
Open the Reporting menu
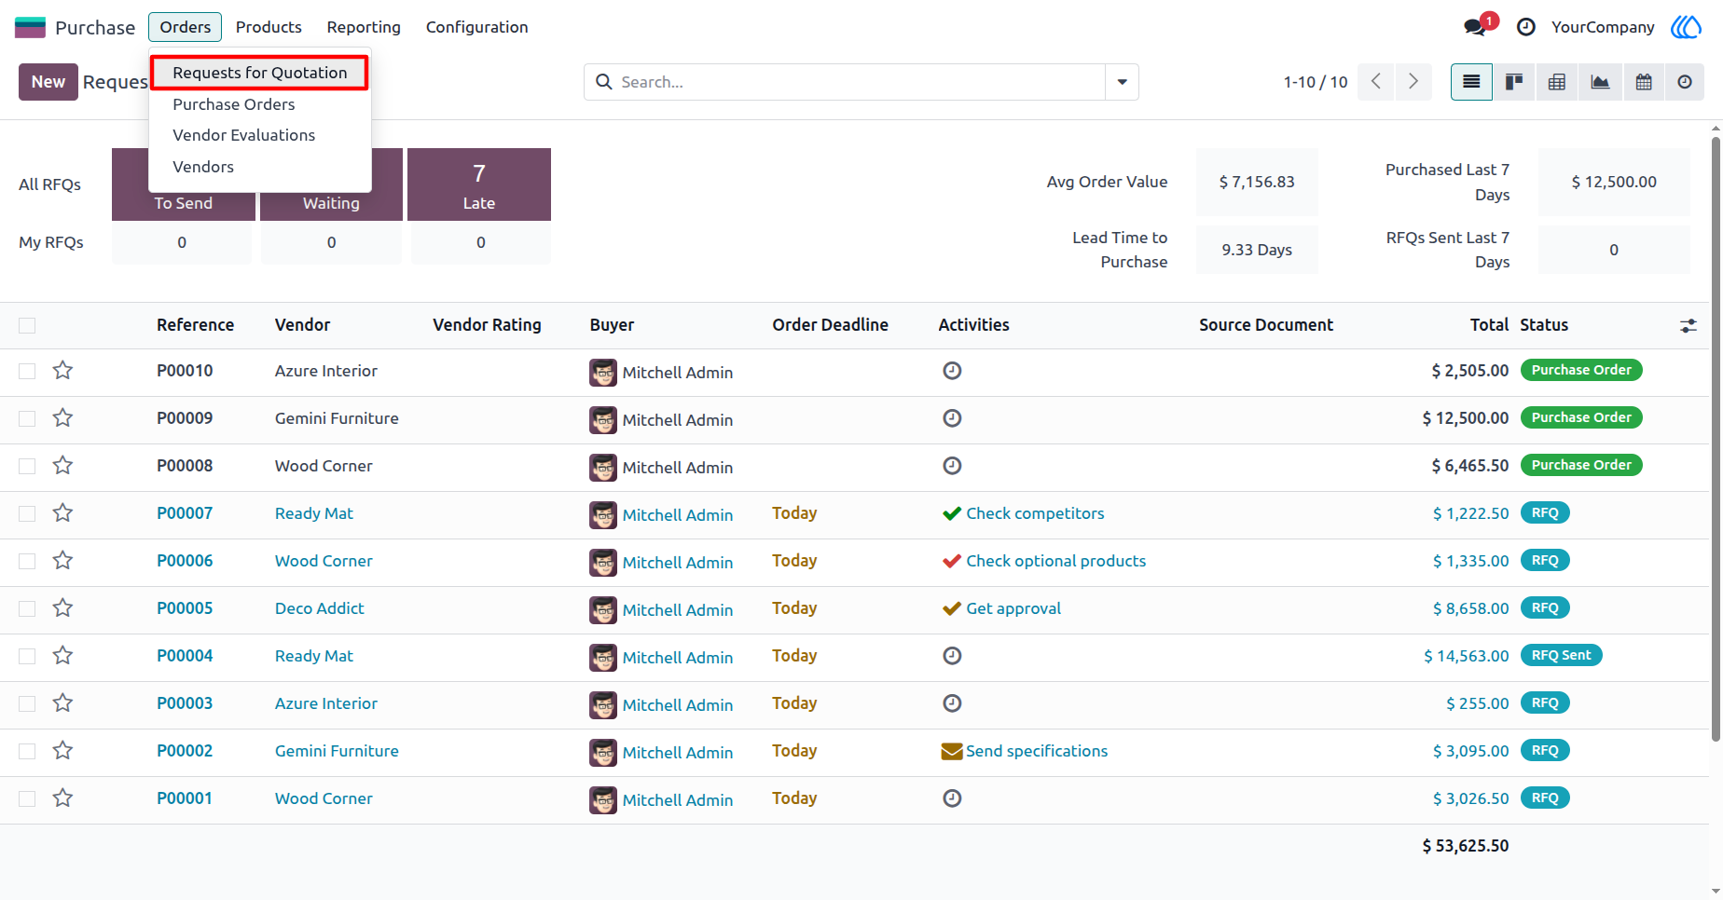pos(364,27)
